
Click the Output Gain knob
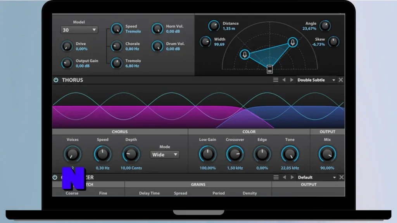[67, 63]
